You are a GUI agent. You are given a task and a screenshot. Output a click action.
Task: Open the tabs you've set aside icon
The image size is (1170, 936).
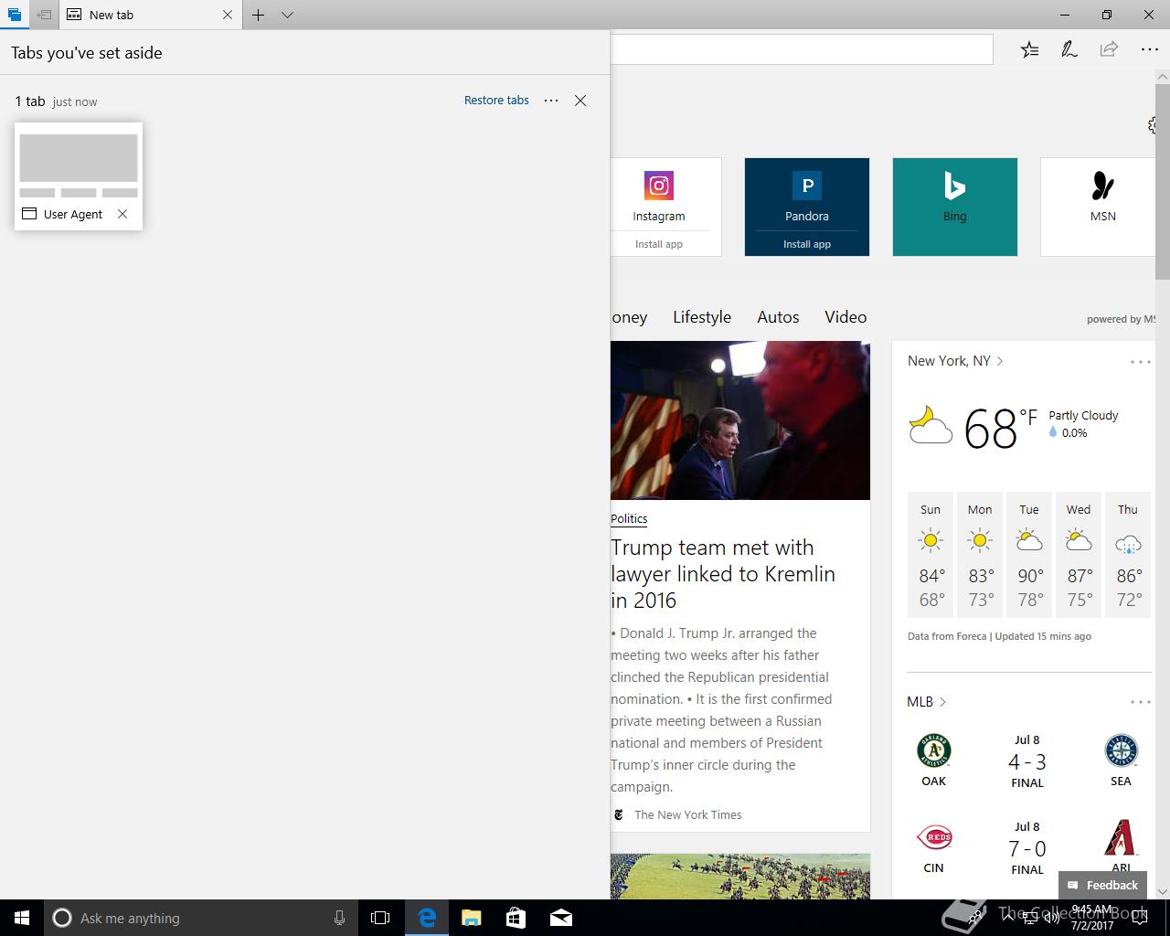(14, 15)
